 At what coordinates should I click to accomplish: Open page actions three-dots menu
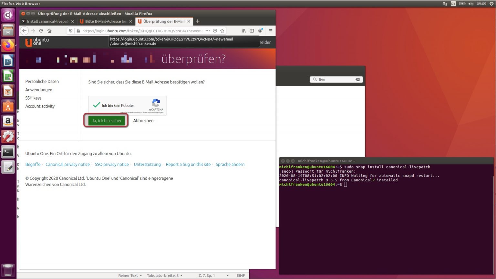[208, 31]
